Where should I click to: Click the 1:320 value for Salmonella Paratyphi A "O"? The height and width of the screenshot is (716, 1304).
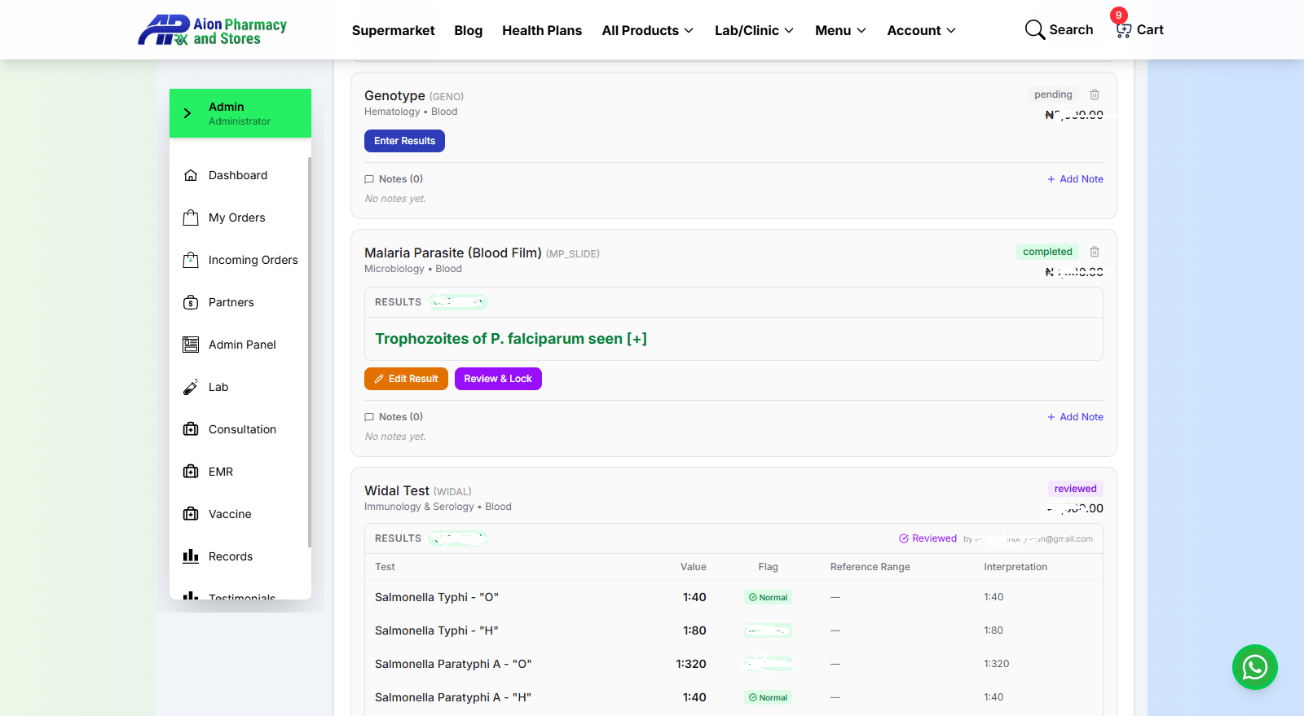click(691, 664)
